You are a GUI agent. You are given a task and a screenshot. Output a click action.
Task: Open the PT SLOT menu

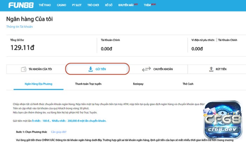point(77,5)
